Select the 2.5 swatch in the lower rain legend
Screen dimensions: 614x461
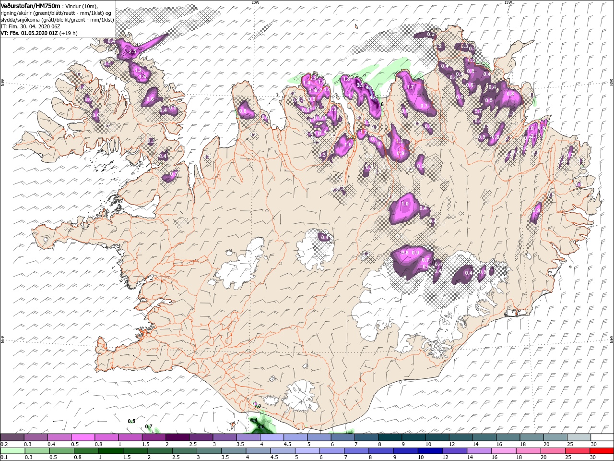coord(184,450)
